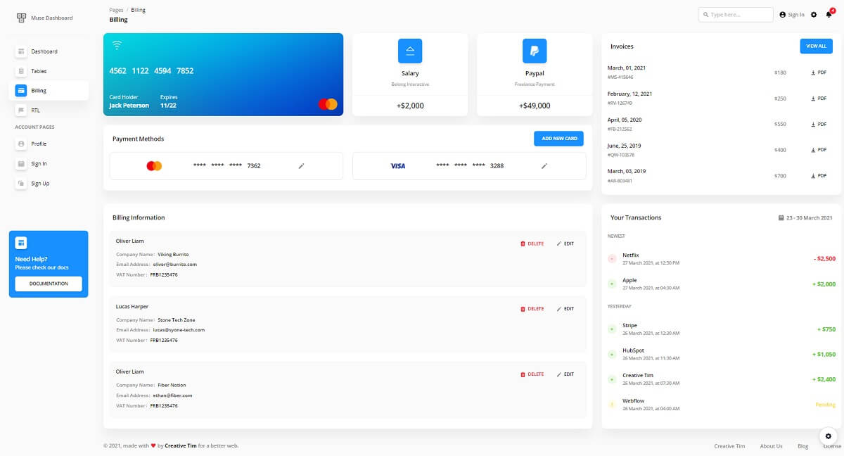Click the notification bell icon
Viewport: 844px width, 456px height.
(830, 14)
